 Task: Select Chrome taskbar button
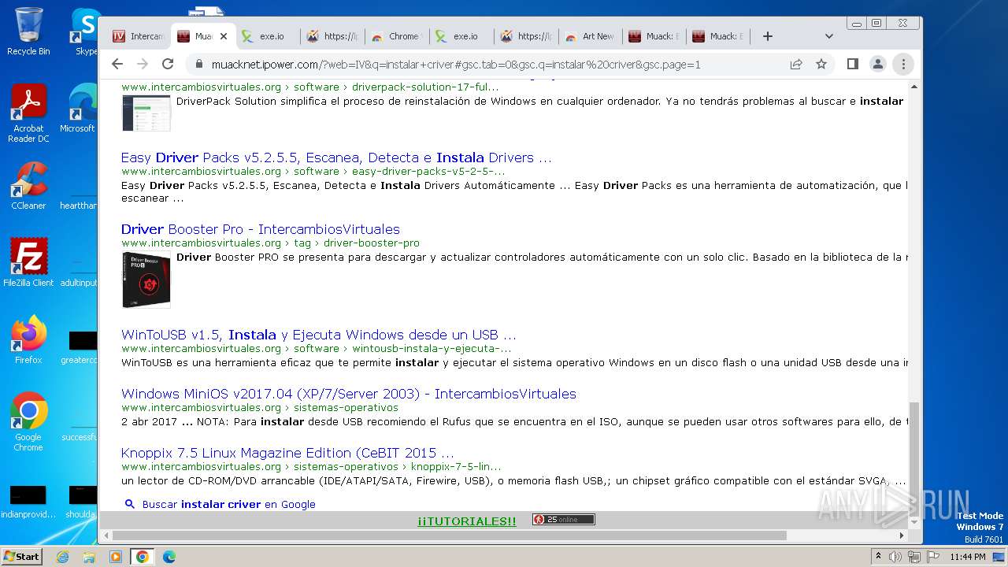(142, 557)
